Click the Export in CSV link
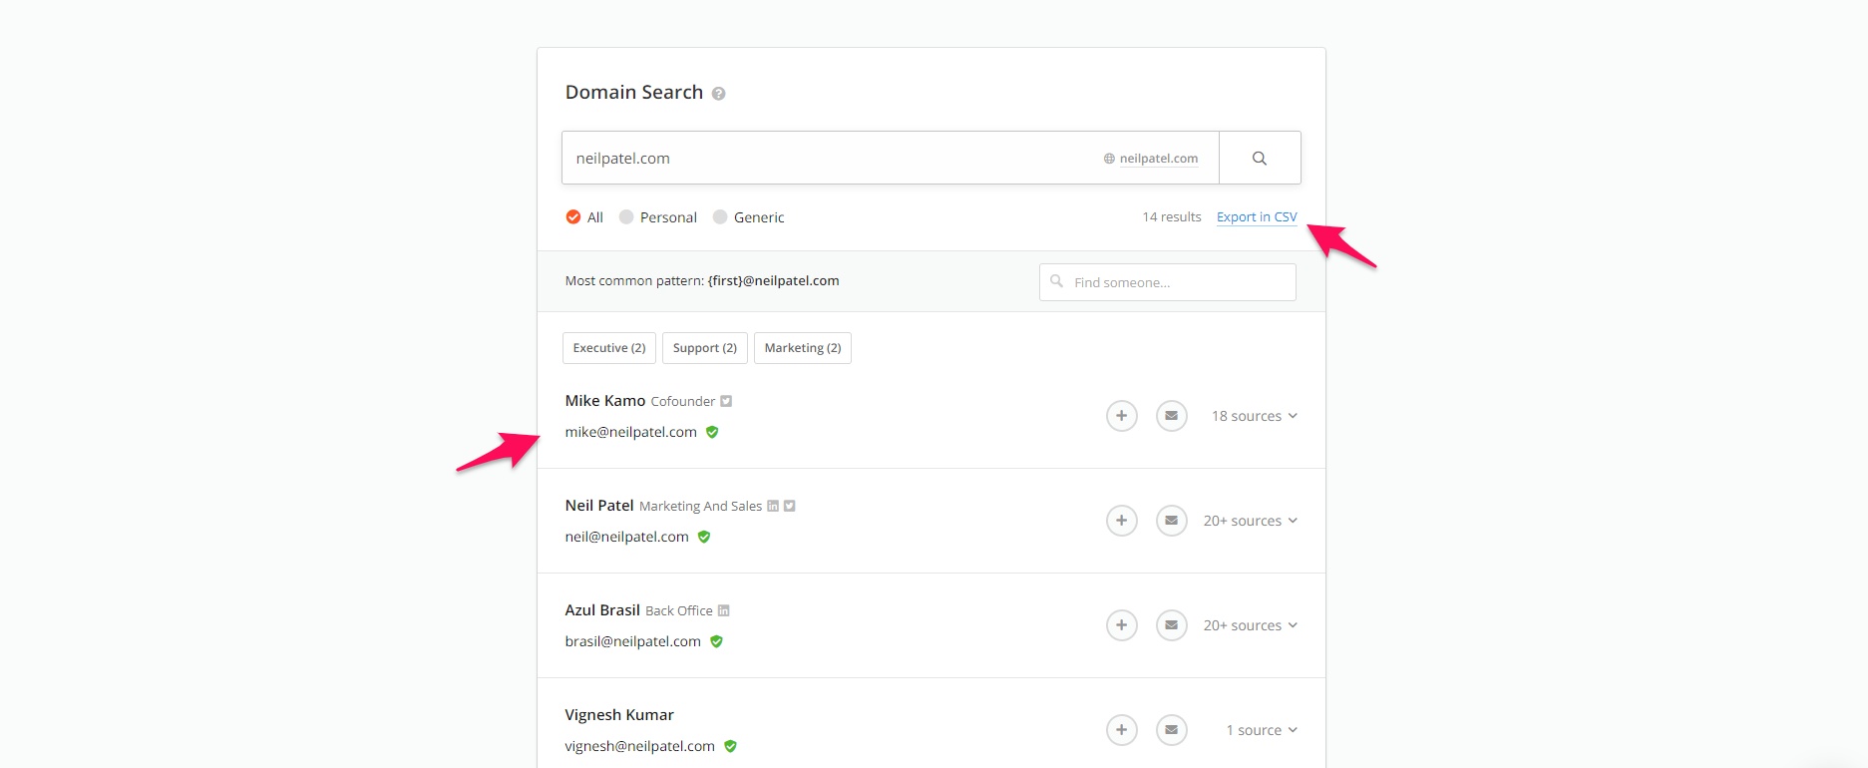Screen dimensions: 1868x768 (x=1256, y=217)
